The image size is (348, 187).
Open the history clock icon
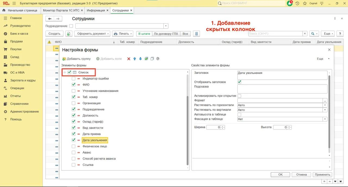(x=297, y=3)
